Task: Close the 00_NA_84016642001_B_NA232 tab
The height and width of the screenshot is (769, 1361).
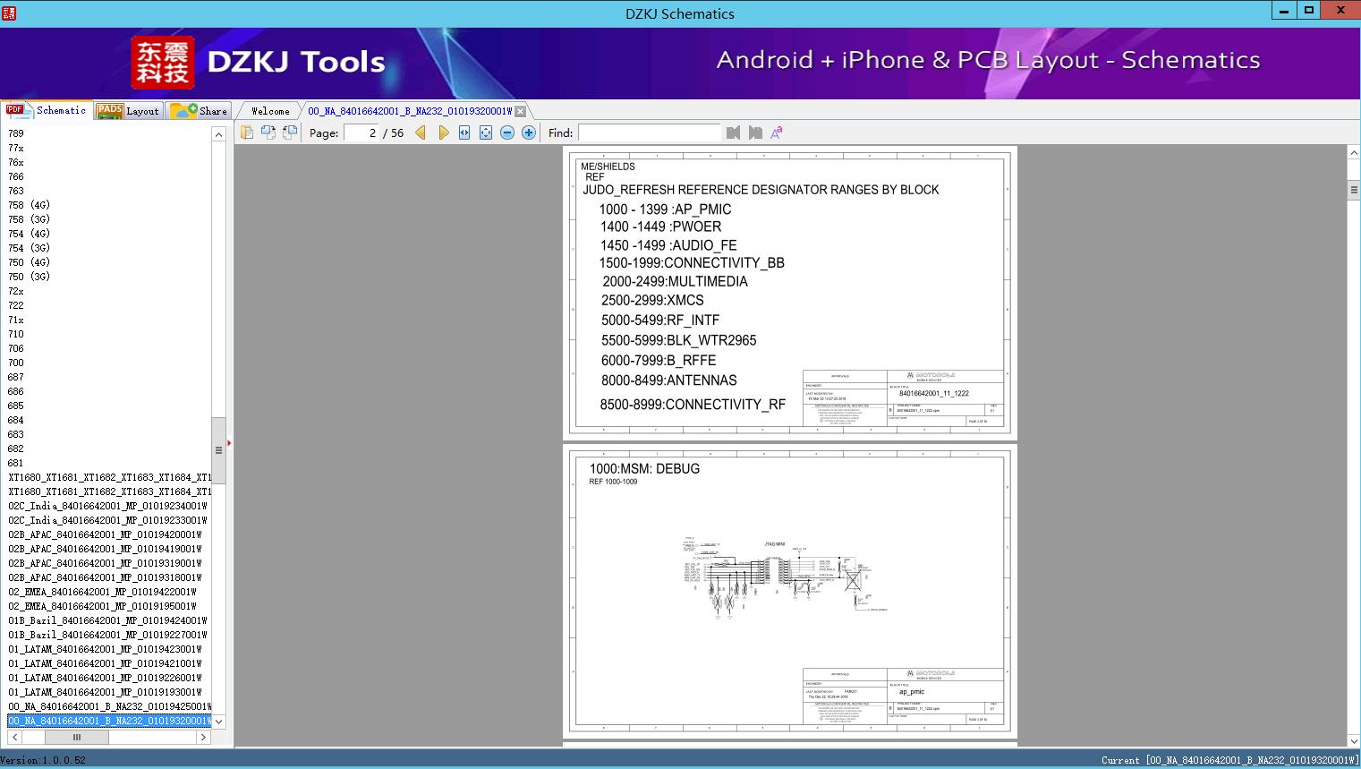Action: 520,112
